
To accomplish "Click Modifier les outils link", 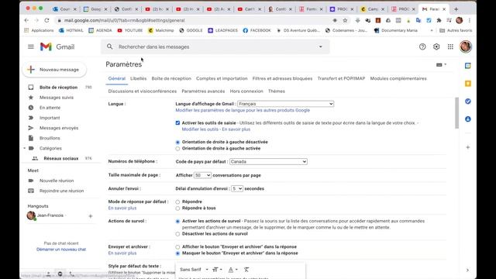I will click(x=200, y=129).
